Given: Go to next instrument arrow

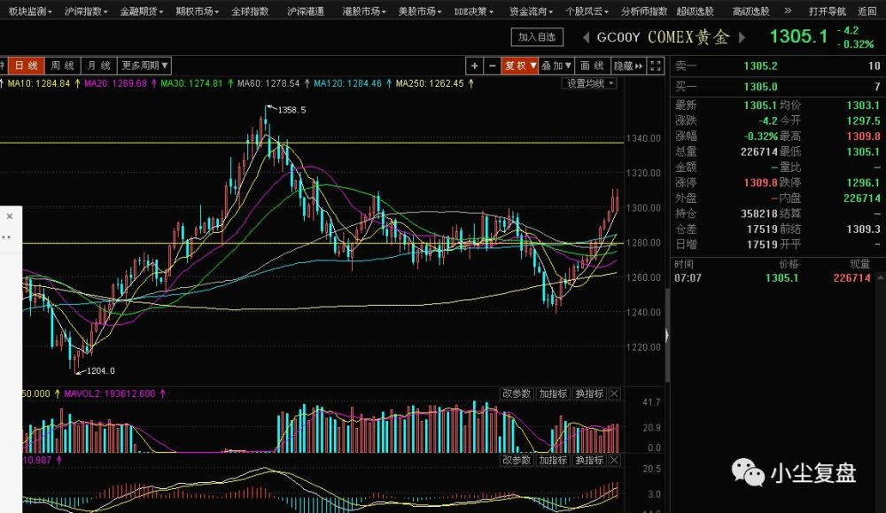Looking at the screenshot, I should pyautogui.click(x=742, y=37).
